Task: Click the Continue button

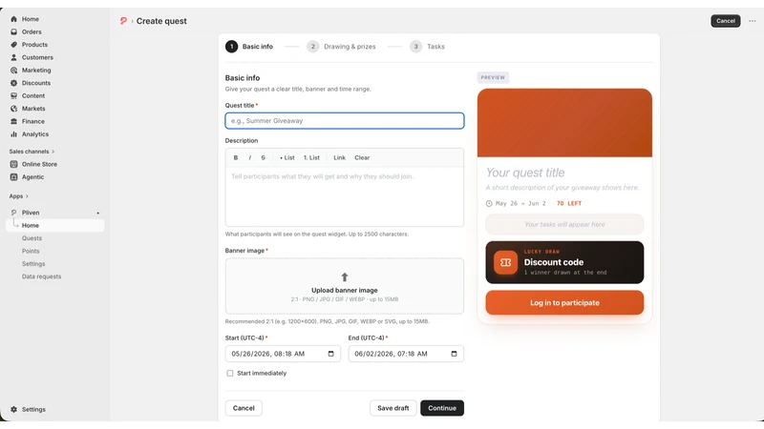Action: [x=442, y=408]
